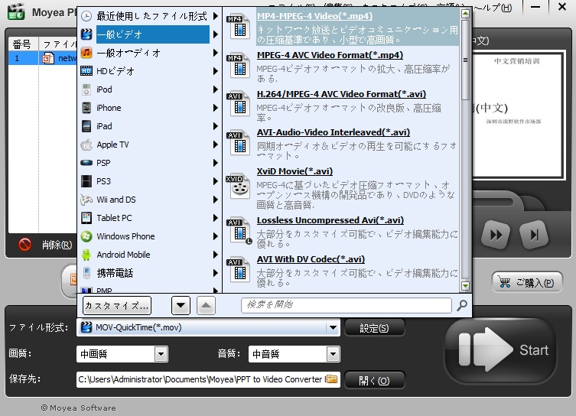This screenshot has width=576, height=416.
Task: Expand the Windows Phone submenu arrow
Action: coord(215,236)
